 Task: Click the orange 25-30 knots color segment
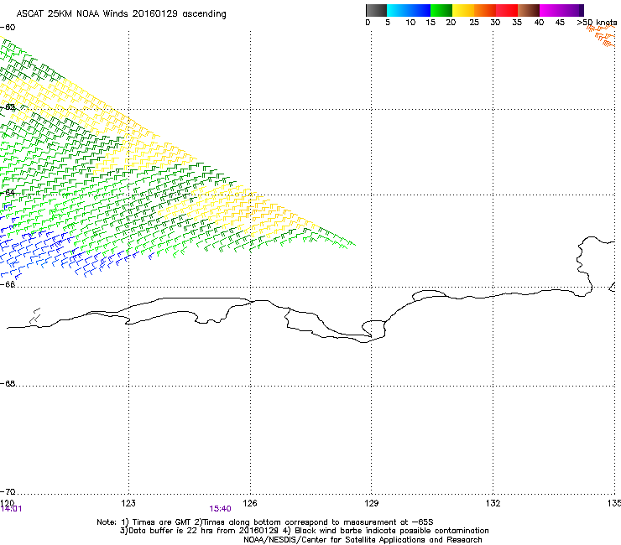click(485, 10)
